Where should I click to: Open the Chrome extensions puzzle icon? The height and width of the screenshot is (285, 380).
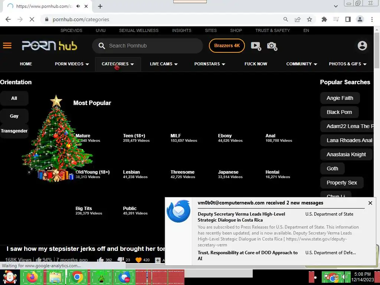[324, 19]
